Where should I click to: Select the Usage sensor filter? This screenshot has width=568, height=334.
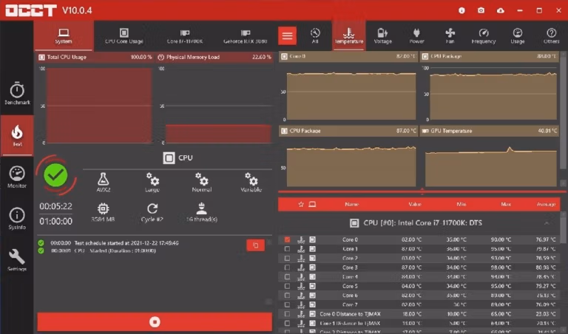pyautogui.click(x=518, y=35)
